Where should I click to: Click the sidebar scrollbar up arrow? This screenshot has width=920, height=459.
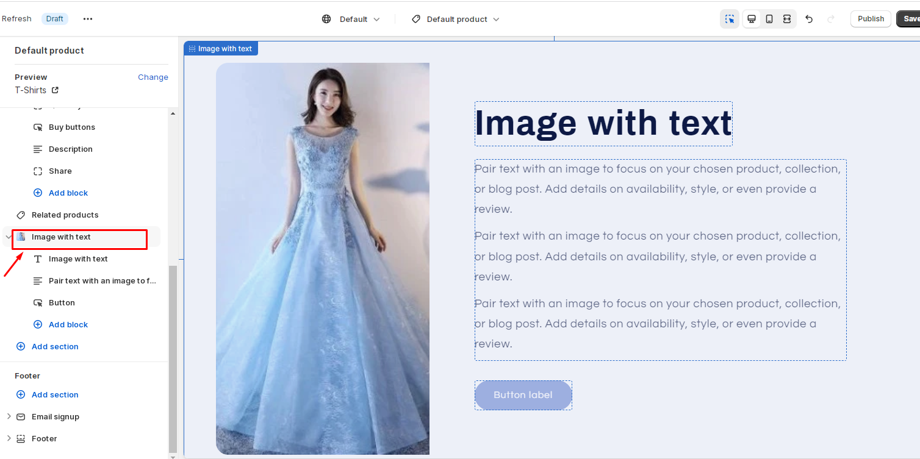click(173, 113)
